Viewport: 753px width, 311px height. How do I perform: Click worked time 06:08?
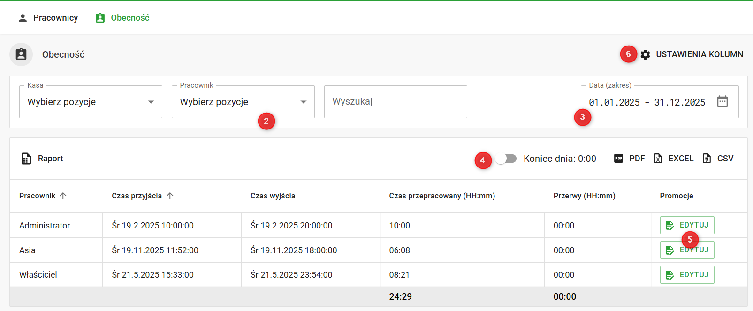(400, 250)
